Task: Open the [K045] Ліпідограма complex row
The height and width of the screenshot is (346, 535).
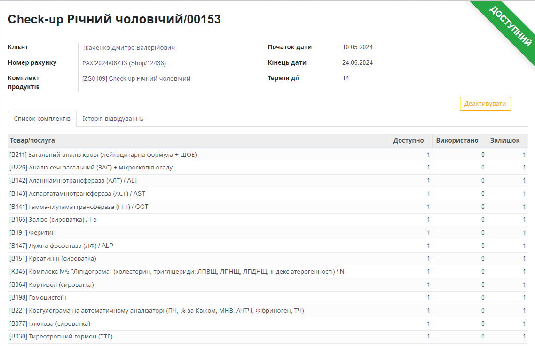Action: [x=177, y=272]
